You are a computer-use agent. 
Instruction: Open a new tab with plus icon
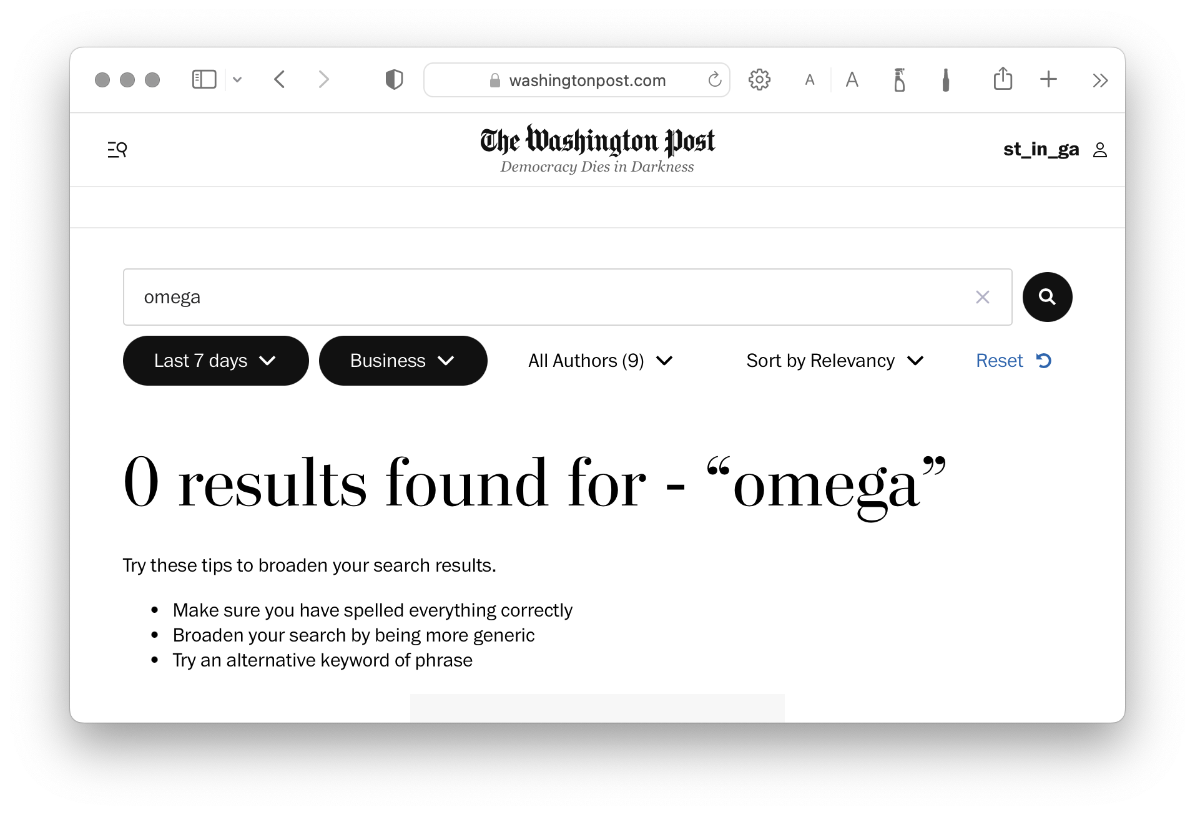pyautogui.click(x=1048, y=79)
